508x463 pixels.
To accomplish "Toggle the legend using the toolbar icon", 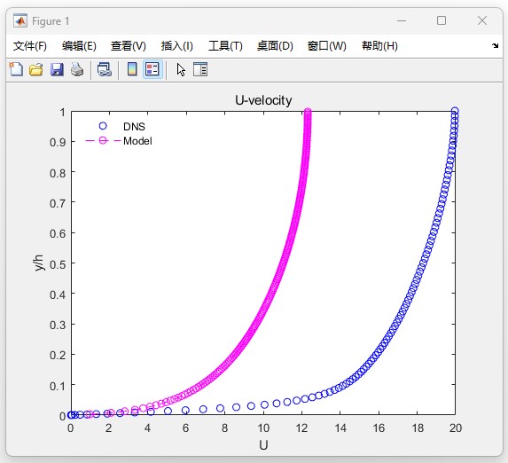I will 152,69.
